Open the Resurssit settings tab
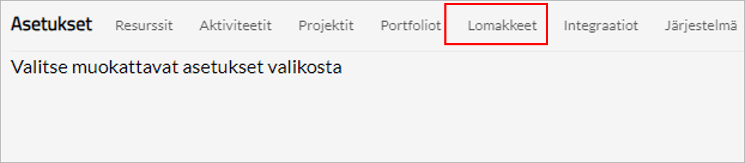The image size is (745, 163). pos(144,26)
